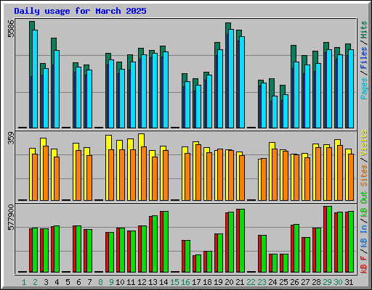Click day 2 on the x-axis

point(35,282)
